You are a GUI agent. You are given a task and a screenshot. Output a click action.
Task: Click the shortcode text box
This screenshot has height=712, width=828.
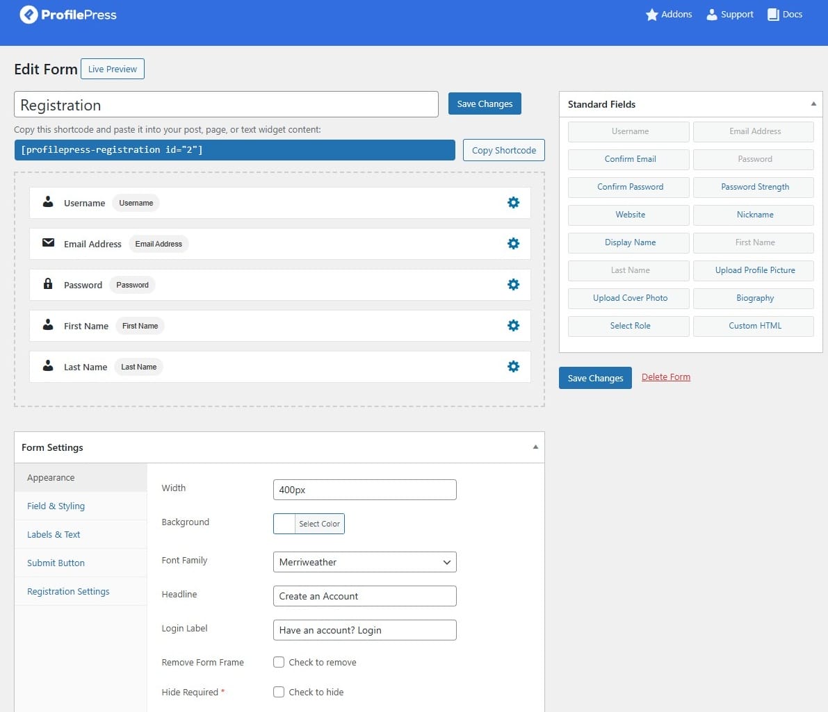click(x=234, y=150)
